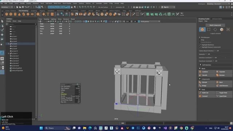Pick the Lasso select tool in toolbox
Viewport: 233px width, 131px height.
click(x=2, y=26)
